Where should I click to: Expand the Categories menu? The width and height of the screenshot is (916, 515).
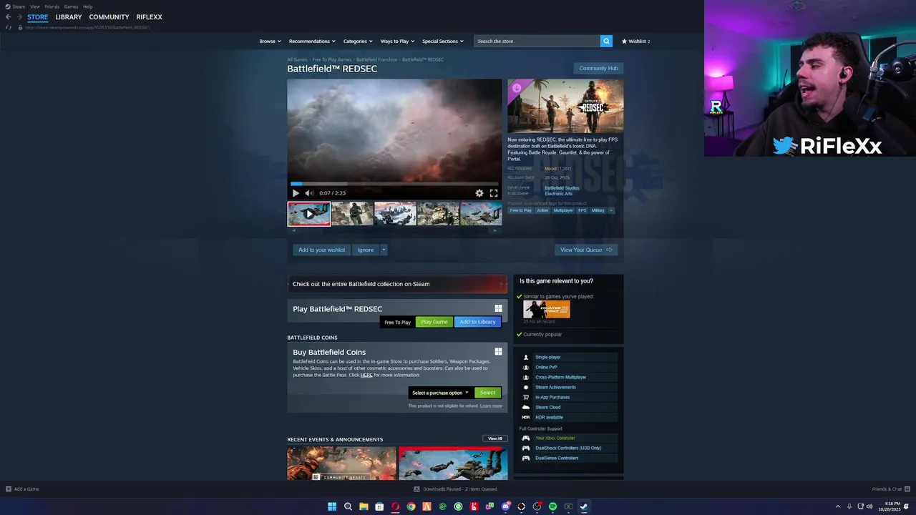pyautogui.click(x=357, y=41)
